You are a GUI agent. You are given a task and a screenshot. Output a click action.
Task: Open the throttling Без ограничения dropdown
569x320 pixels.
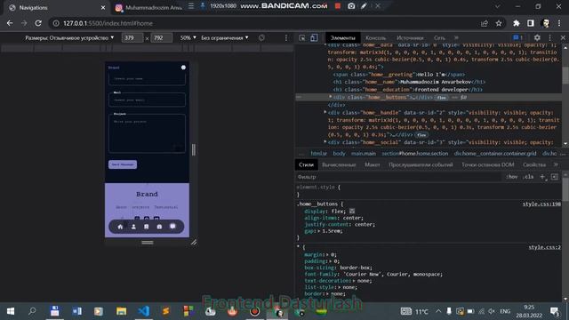point(225,37)
